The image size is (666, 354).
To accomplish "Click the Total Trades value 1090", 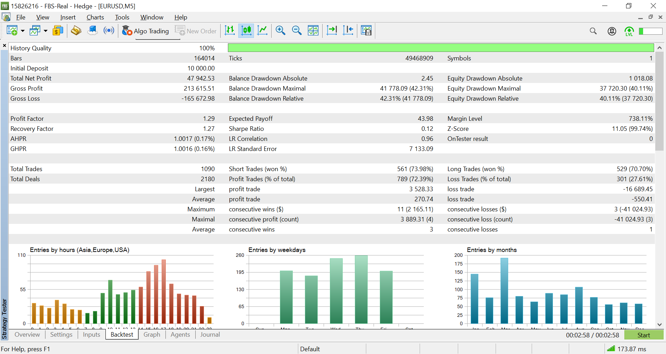I will (208, 169).
